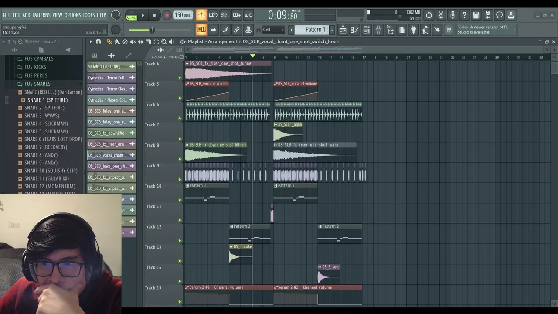Click the save project floppy icon

pyautogui.click(x=476, y=15)
